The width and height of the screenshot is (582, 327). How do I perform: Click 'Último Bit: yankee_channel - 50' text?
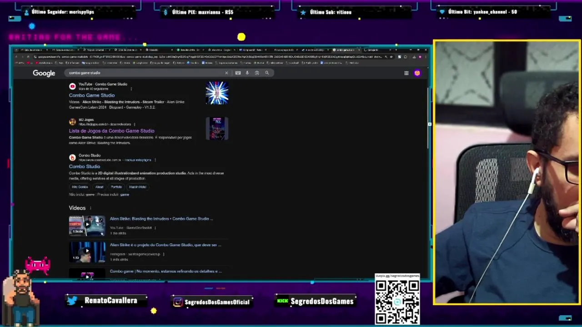482,12
